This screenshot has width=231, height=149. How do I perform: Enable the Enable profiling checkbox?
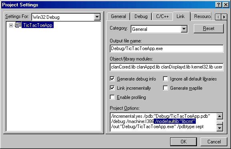tap(112, 97)
